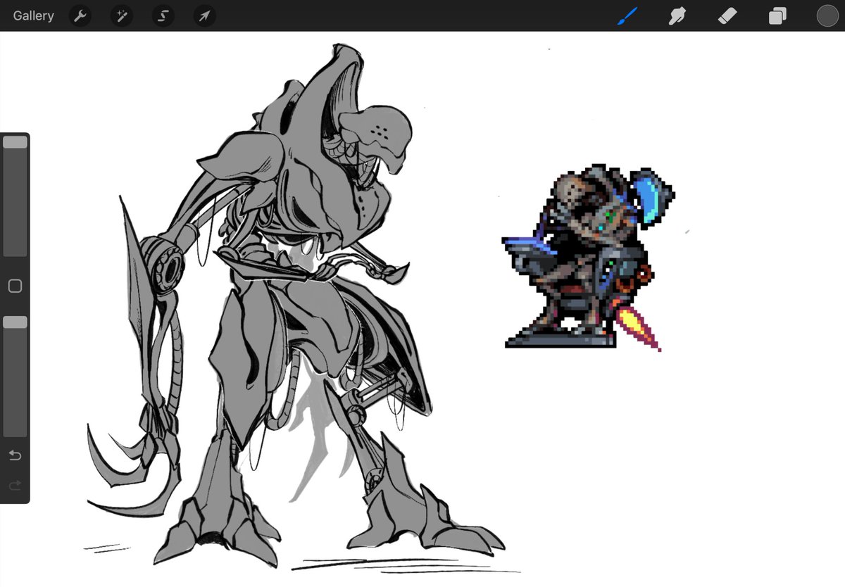Open the Gallery
845x587 pixels.
point(33,15)
